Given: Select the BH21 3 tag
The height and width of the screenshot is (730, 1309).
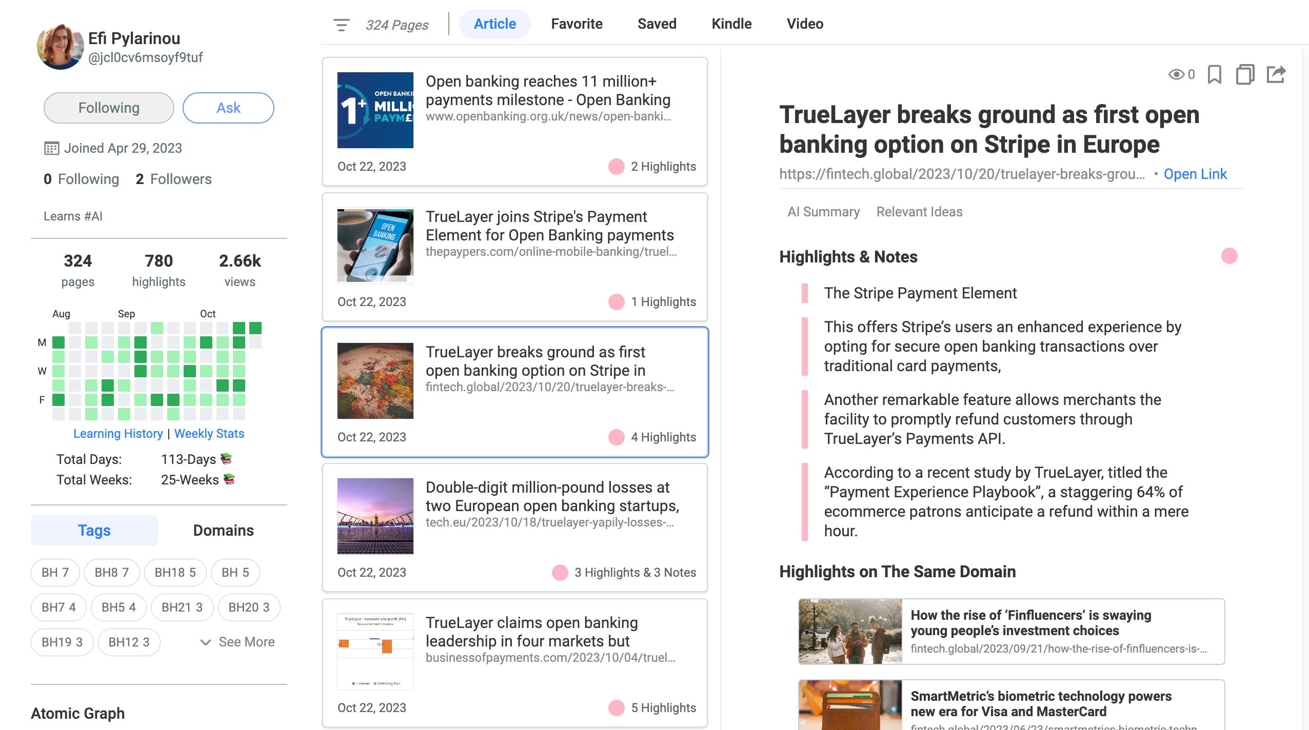Looking at the screenshot, I should coord(182,607).
